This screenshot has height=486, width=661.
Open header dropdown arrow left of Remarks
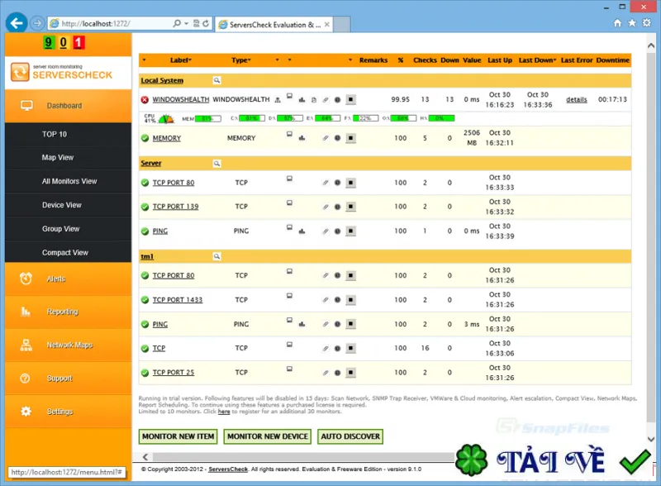[350, 60]
